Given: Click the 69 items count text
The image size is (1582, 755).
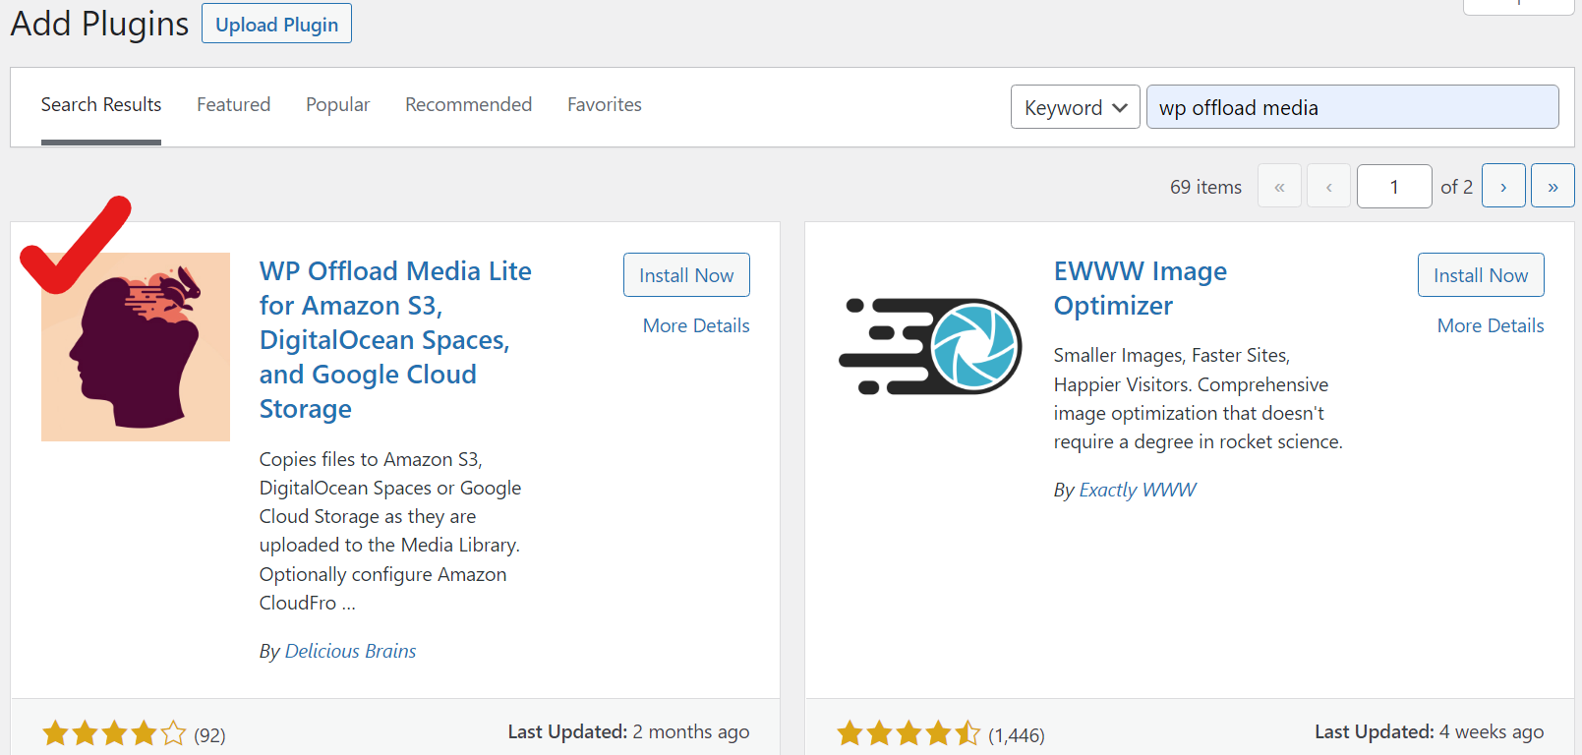Looking at the screenshot, I should [1205, 187].
